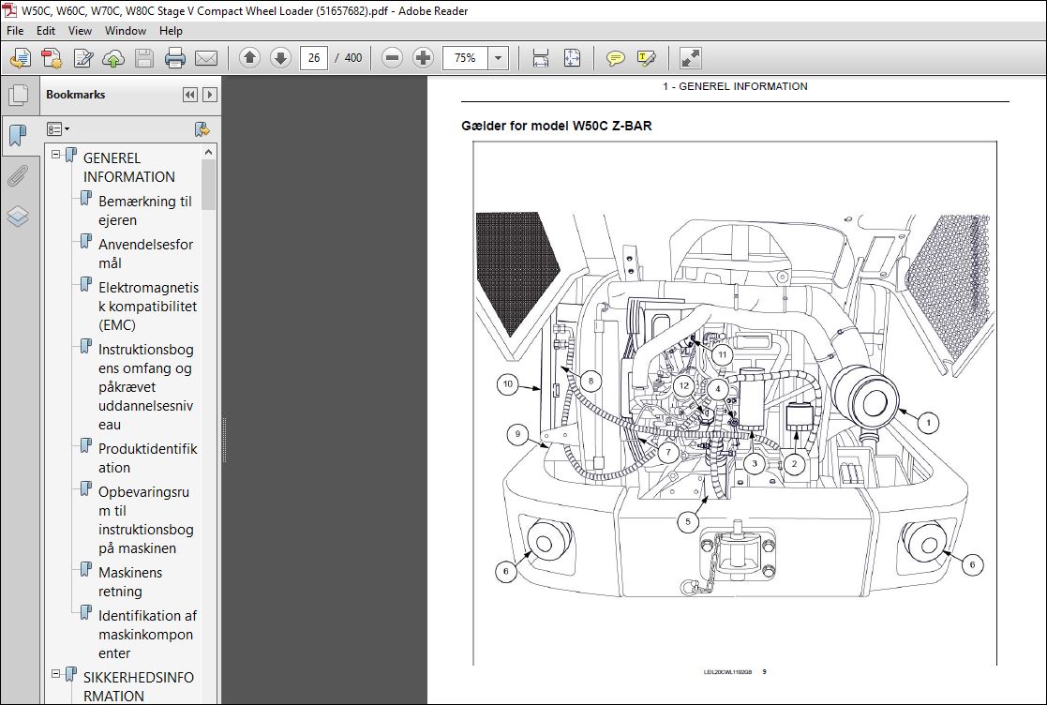Click the page header '1 - GENEREL INFORMATION'
The image size is (1047, 705).
[735, 86]
